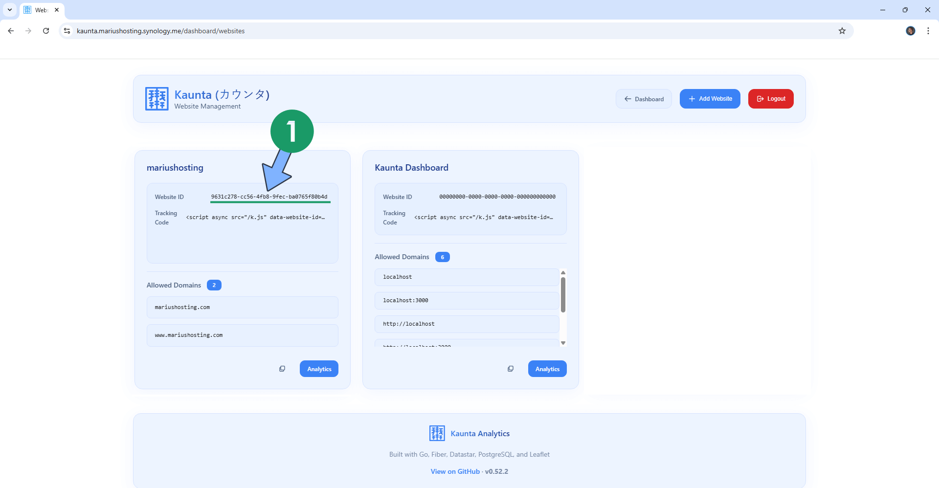Click the Kaunta abacus logo in the header

pyautogui.click(x=156, y=98)
